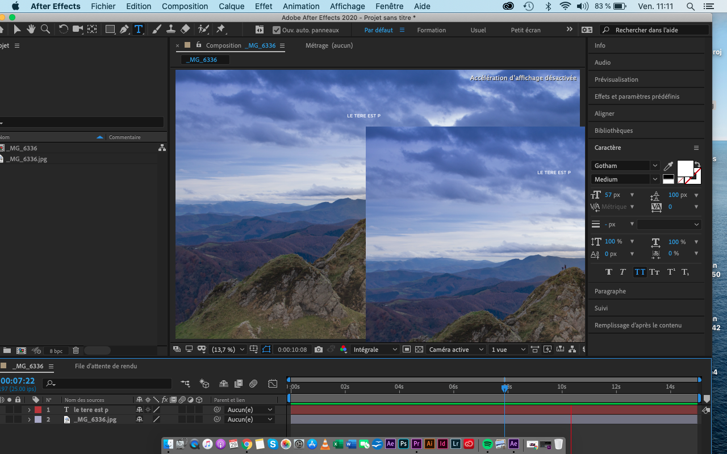The image size is (727, 454).
Task: Select the Clone Stamp tool
Action: point(172,29)
